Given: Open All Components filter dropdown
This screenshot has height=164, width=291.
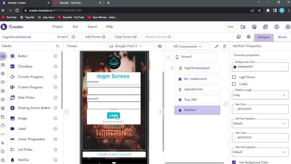Looking at the screenshot, I should point(187,46).
